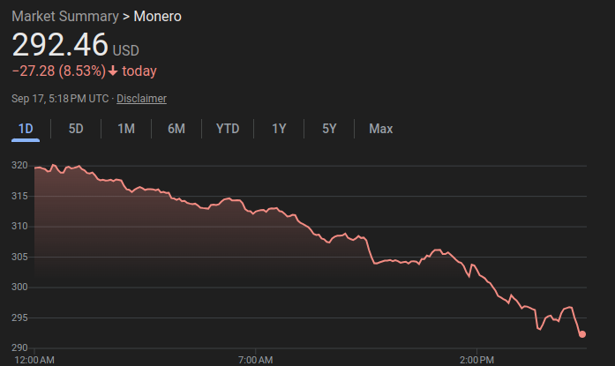Screen dimensions: 615x366
Task: Select the 1D time range tab
Action: 26,129
